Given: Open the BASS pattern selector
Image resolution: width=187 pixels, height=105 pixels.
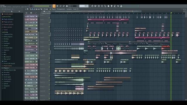Looking at the screenshot, I should 84,6.
